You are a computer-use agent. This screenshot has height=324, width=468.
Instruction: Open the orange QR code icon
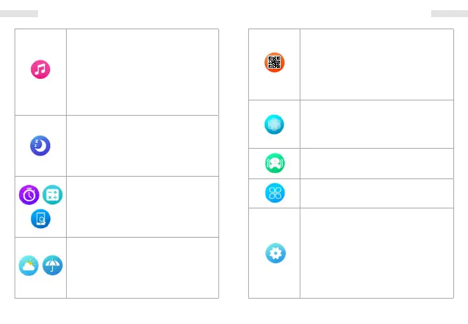pos(274,62)
